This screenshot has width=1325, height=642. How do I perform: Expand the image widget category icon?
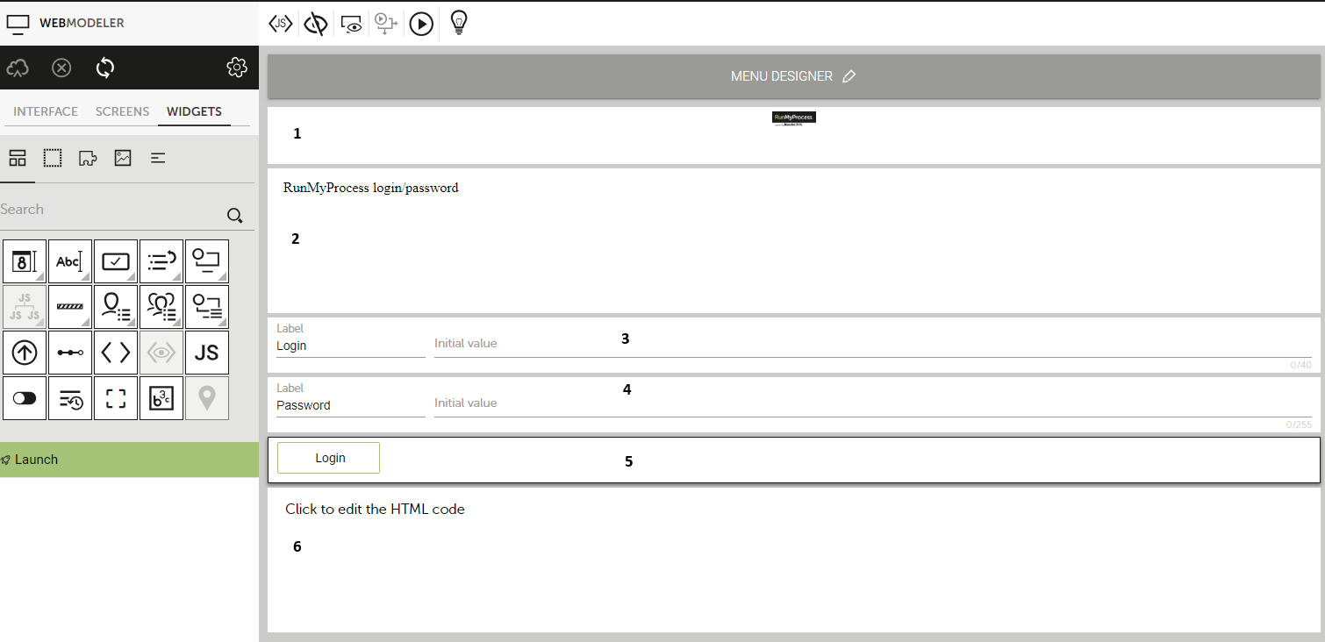tap(123, 158)
